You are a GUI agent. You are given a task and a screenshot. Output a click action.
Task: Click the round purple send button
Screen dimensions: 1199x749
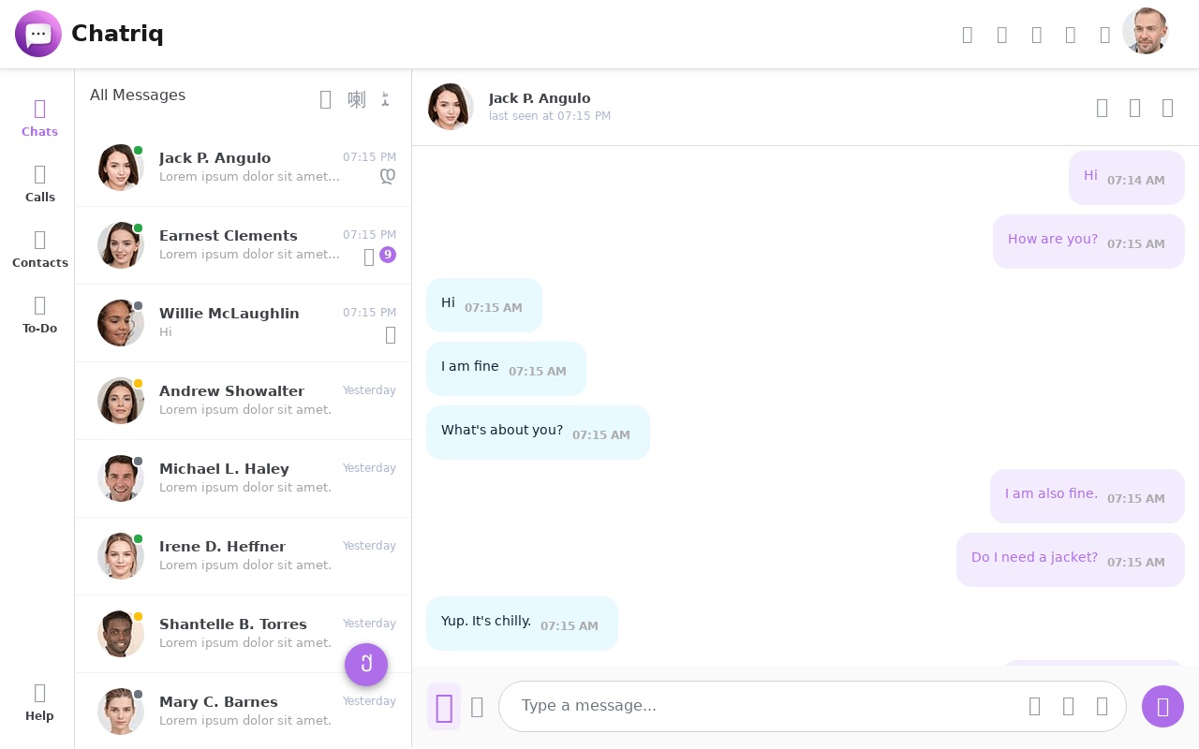[x=1162, y=706]
